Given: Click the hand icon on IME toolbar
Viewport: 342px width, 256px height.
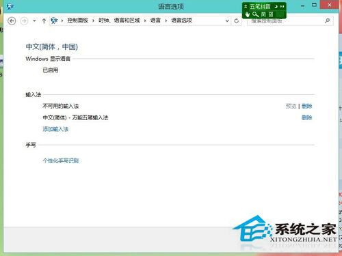Looking at the screenshot, I should pos(248,14).
